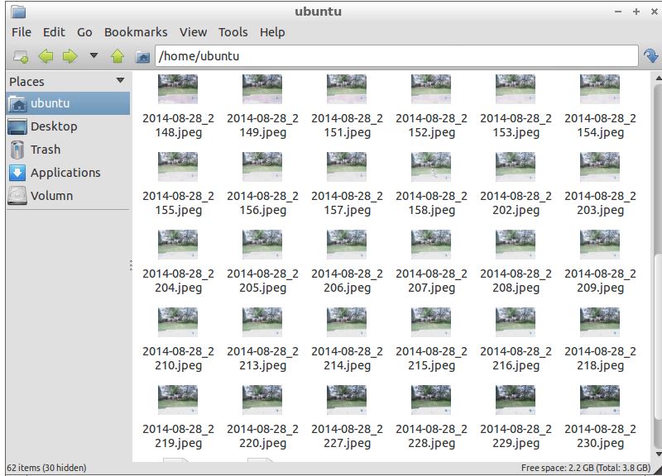Click file name 2014-08-28_2216.jpeg

516,359
